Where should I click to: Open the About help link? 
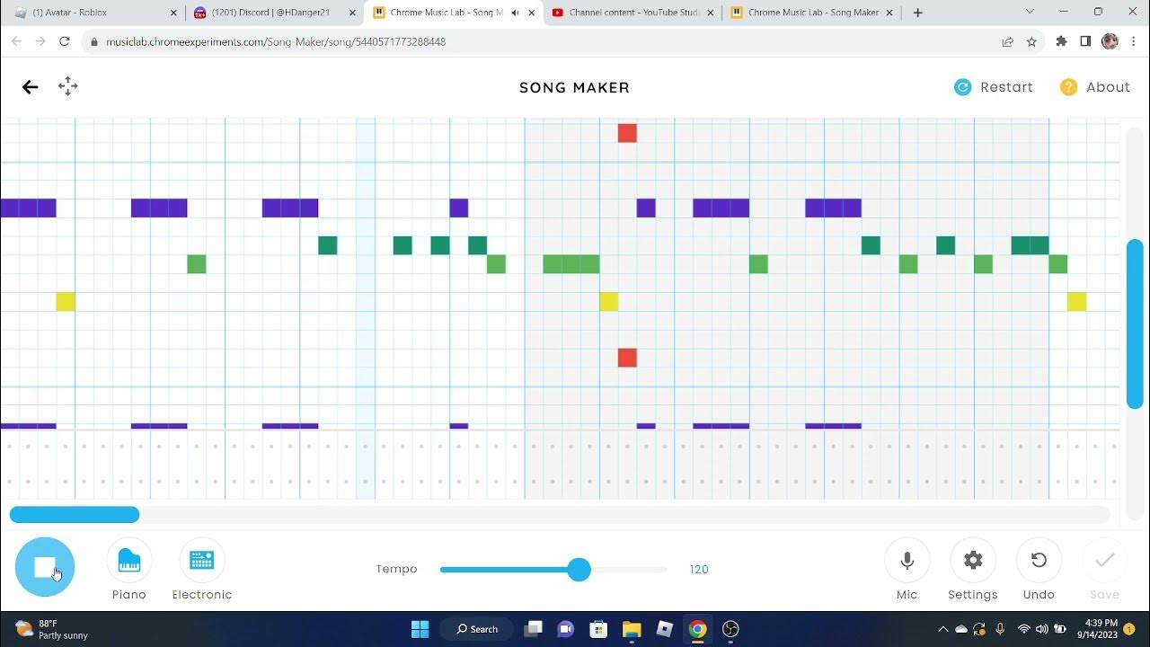[1095, 87]
